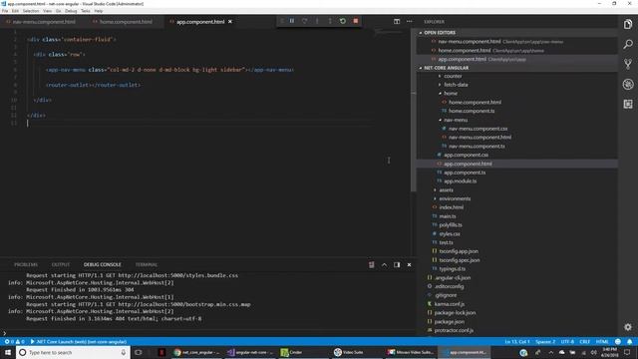638x359 pixels.
Task: Close the bottom panel
Action: click(410, 265)
